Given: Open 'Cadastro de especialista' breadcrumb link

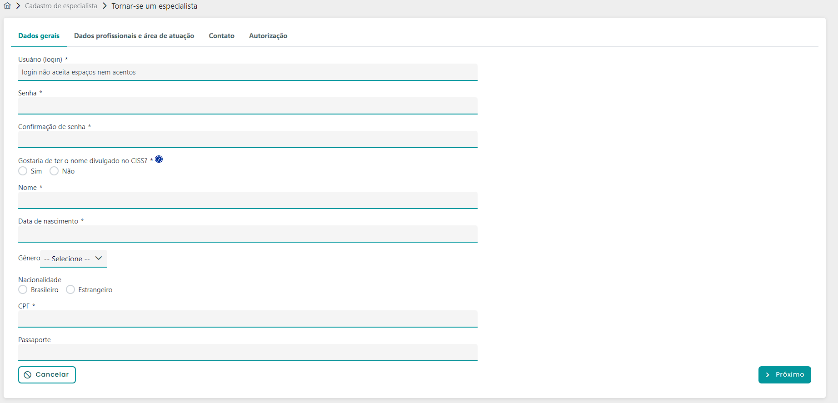Looking at the screenshot, I should pos(61,6).
